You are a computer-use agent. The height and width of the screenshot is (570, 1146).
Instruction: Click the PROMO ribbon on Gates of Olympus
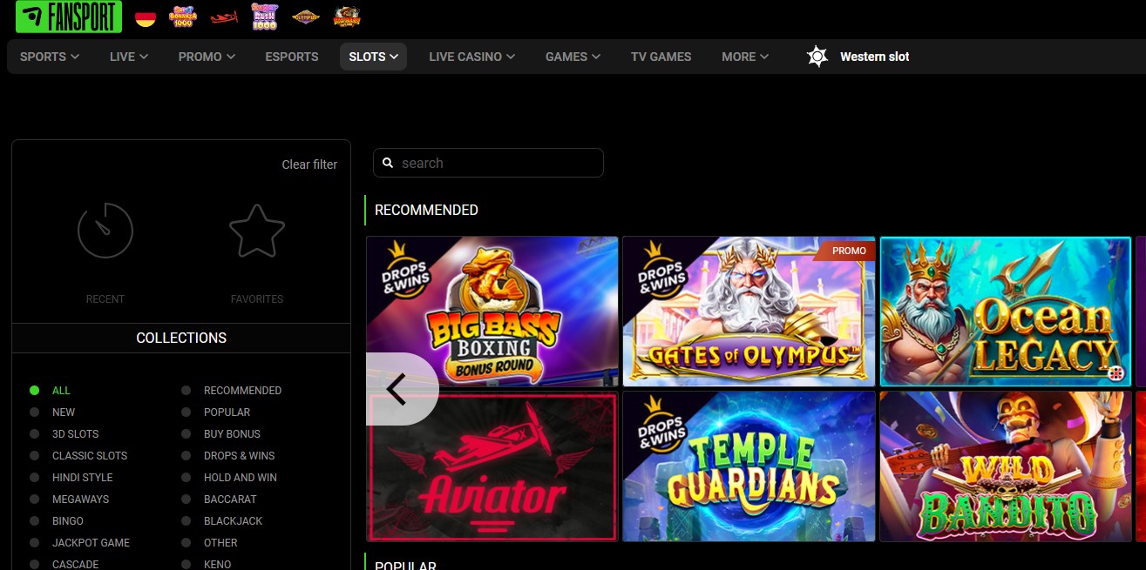click(x=844, y=251)
